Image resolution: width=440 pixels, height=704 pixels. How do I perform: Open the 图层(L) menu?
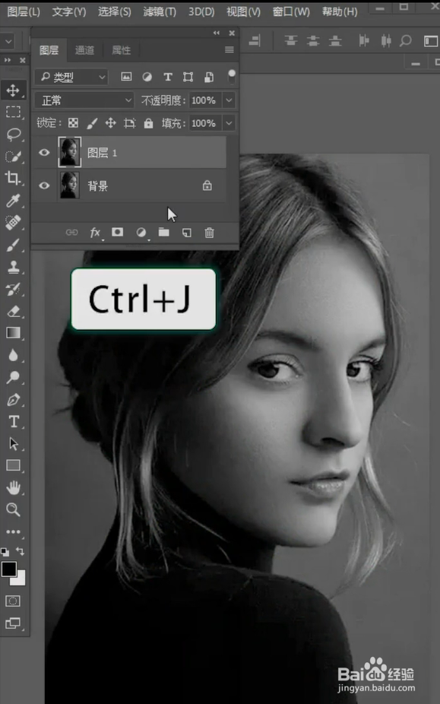pos(24,11)
